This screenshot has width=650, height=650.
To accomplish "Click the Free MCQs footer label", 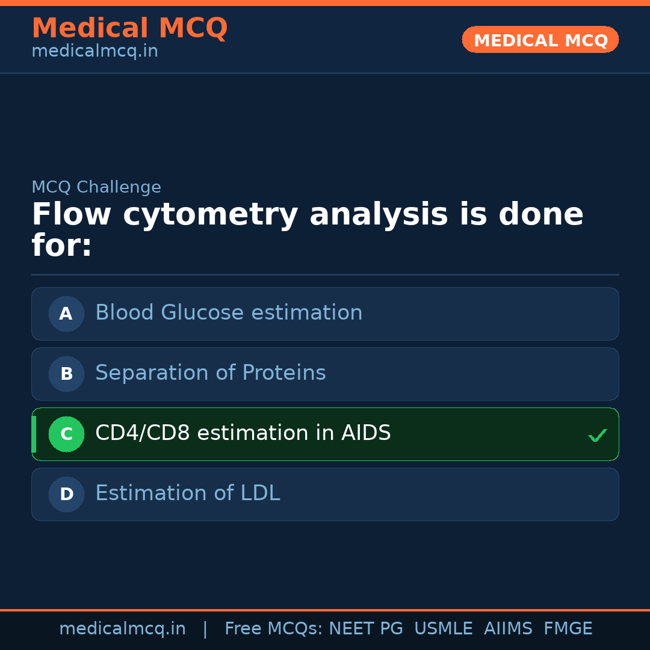I will [x=273, y=629].
